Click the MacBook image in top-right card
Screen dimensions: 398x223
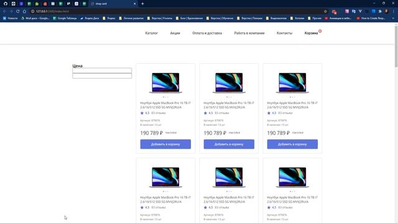pyautogui.click(x=292, y=83)
